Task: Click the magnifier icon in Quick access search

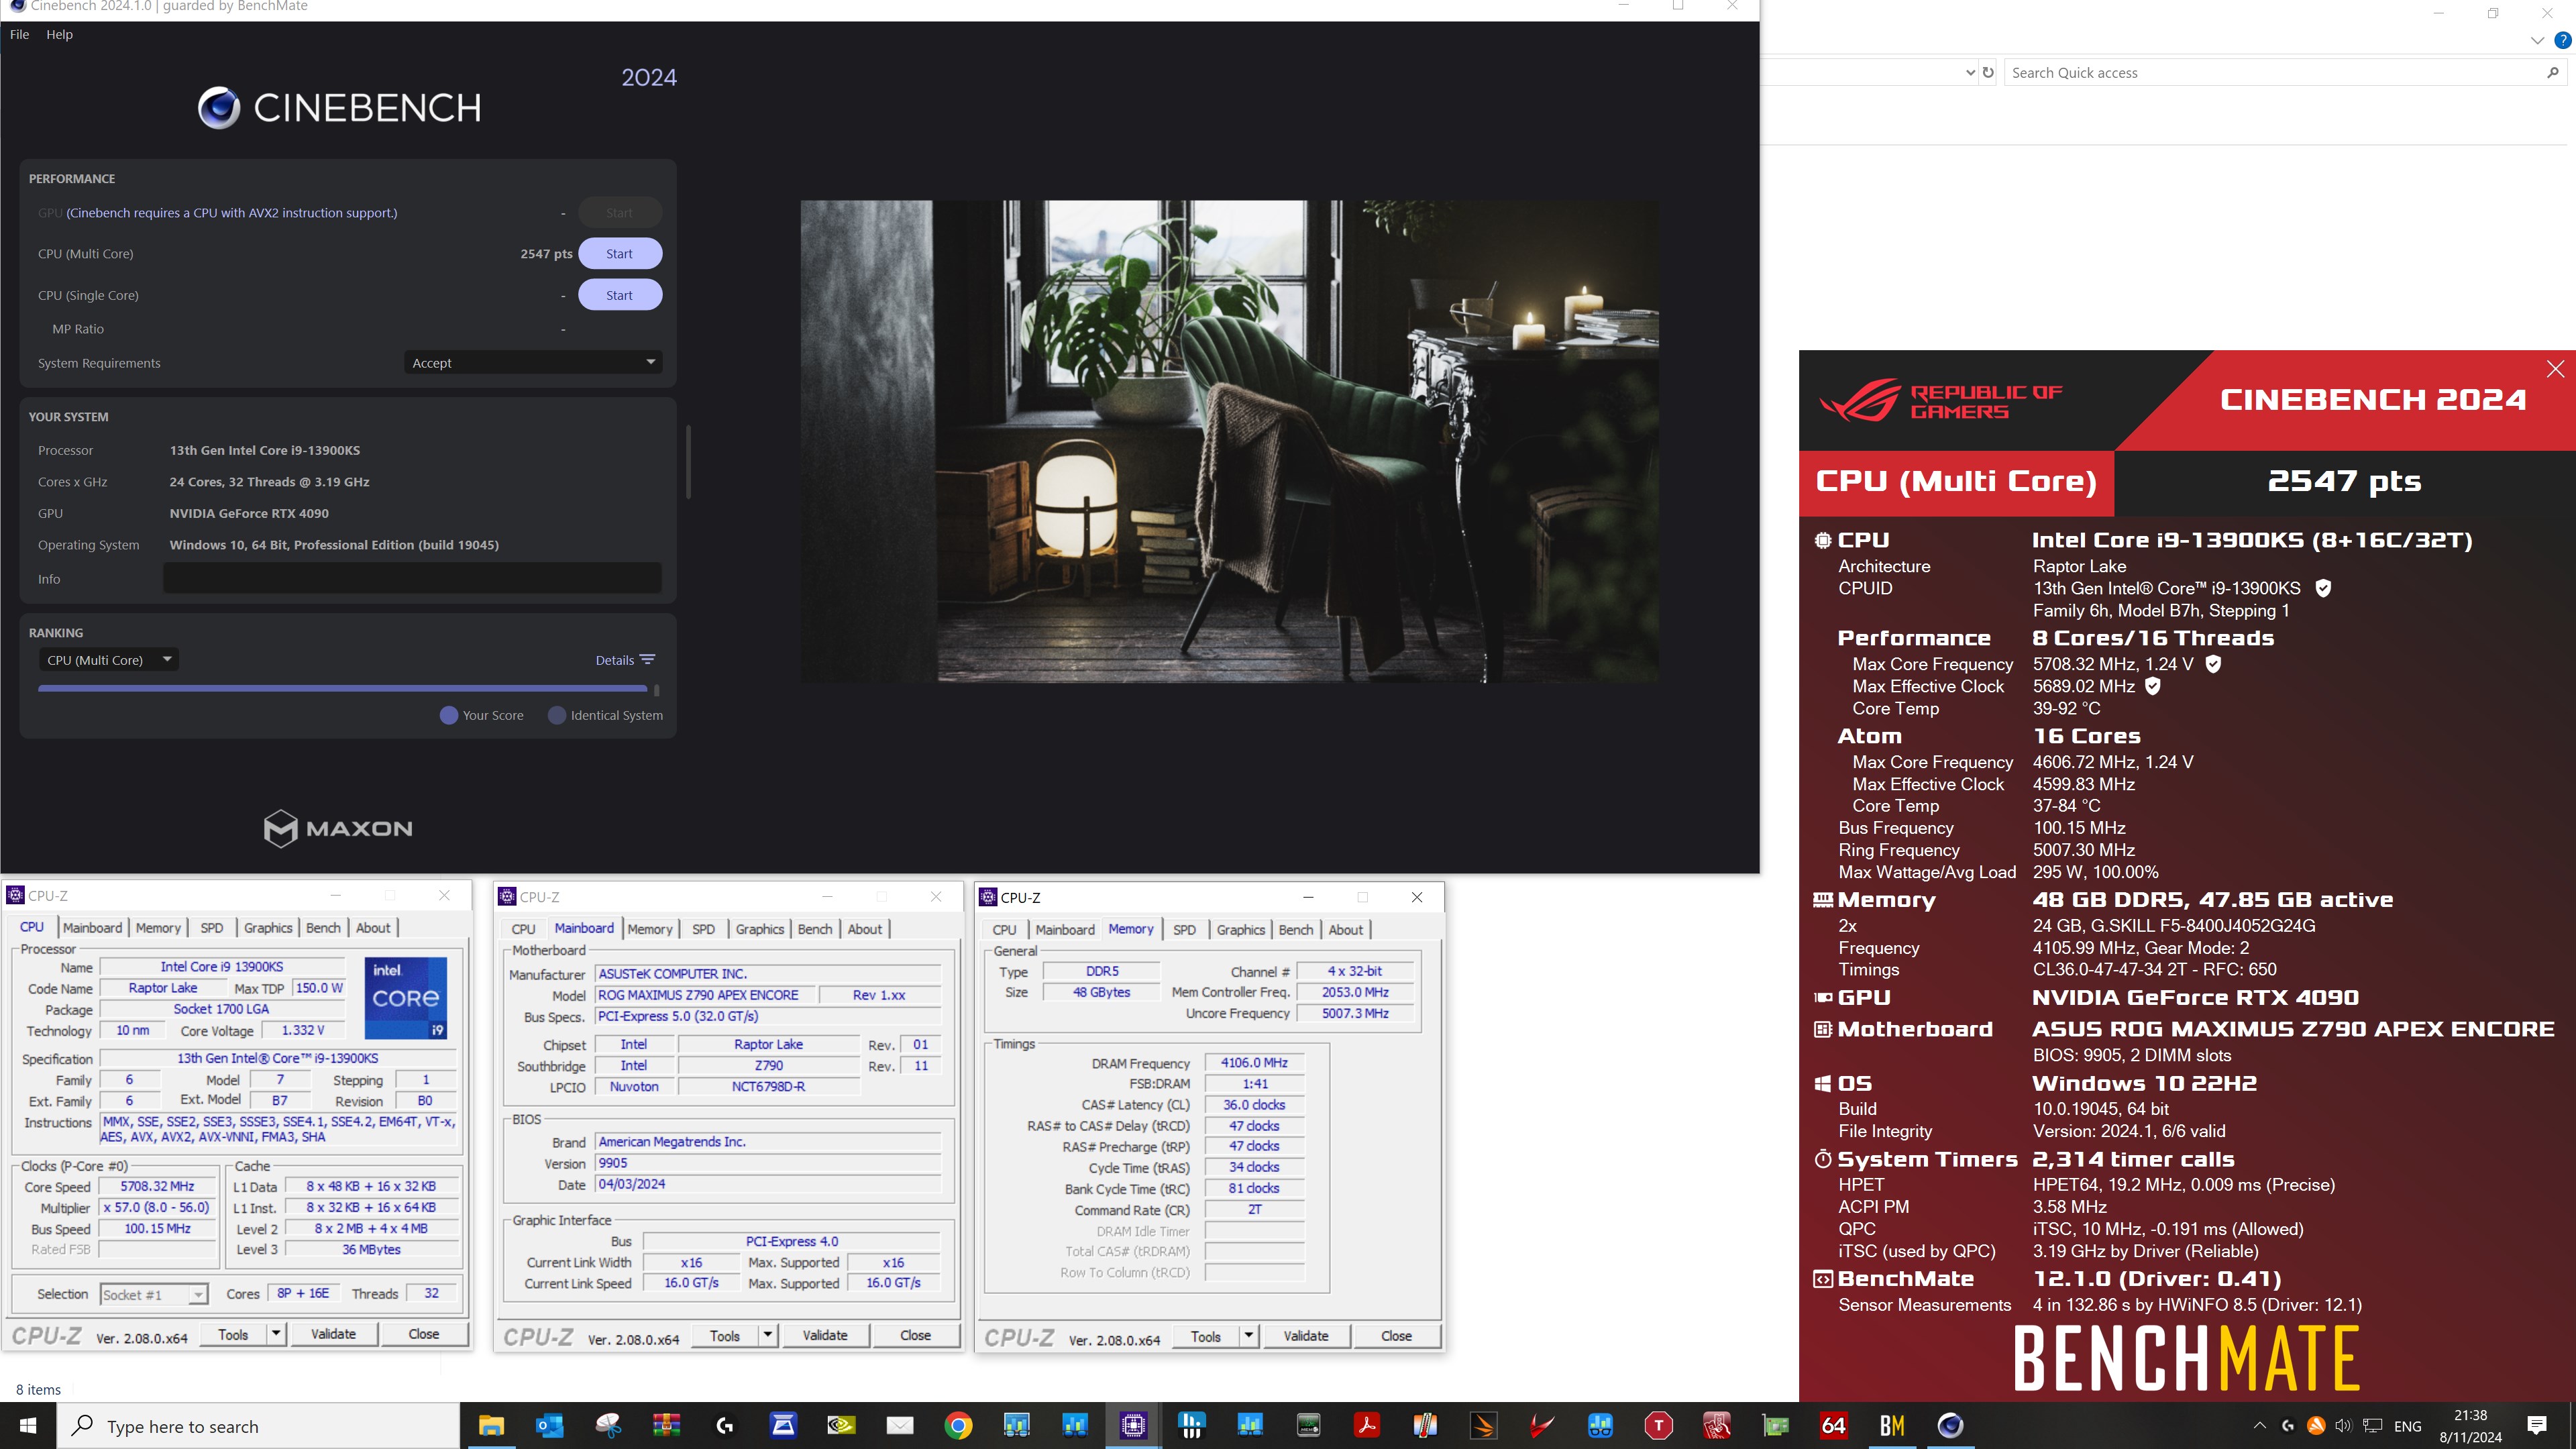Action: pos(2552,72)
